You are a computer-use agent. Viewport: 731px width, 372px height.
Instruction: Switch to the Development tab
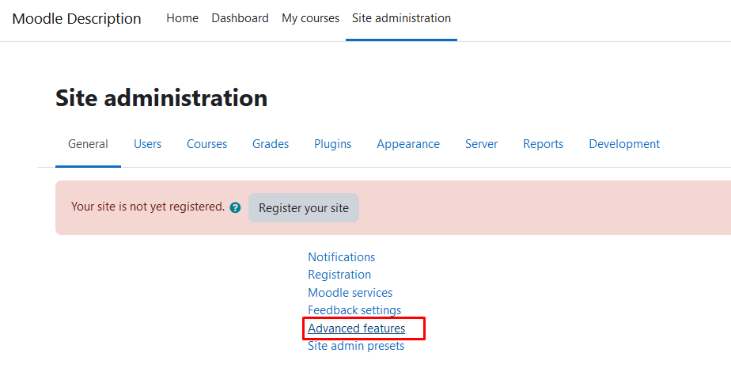[x=624, y=144]
